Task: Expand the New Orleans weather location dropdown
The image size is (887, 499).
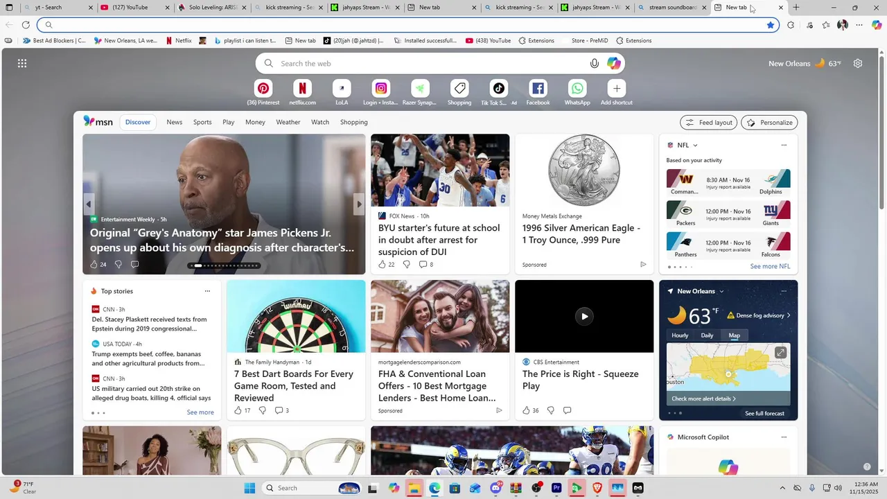Action: click(x=721, y=292)
